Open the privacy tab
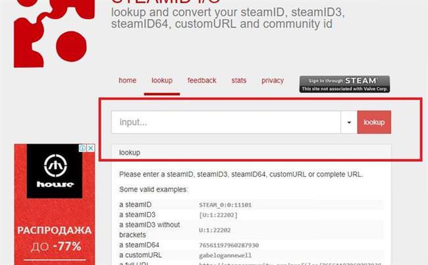 pos(273,80)
